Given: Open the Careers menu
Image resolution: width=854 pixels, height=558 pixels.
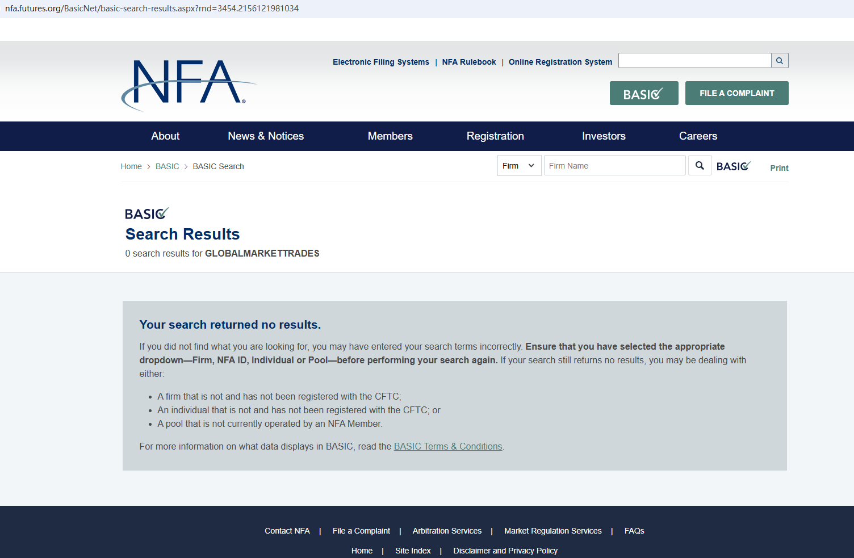Looking at the screenshot, I should pyautogui.click(x=698, y=136).
